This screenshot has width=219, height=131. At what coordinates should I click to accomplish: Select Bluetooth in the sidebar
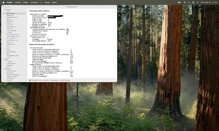[x=10, y=21]
